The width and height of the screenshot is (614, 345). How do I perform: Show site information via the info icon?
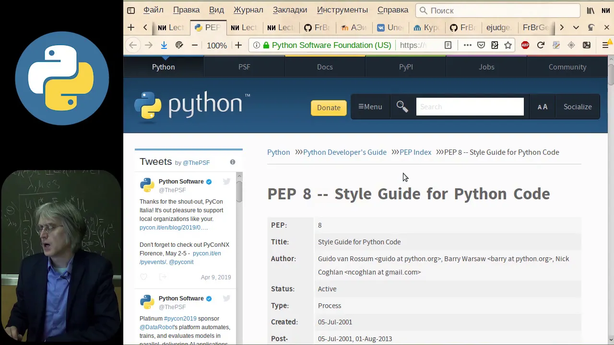[x=257, y=45]
